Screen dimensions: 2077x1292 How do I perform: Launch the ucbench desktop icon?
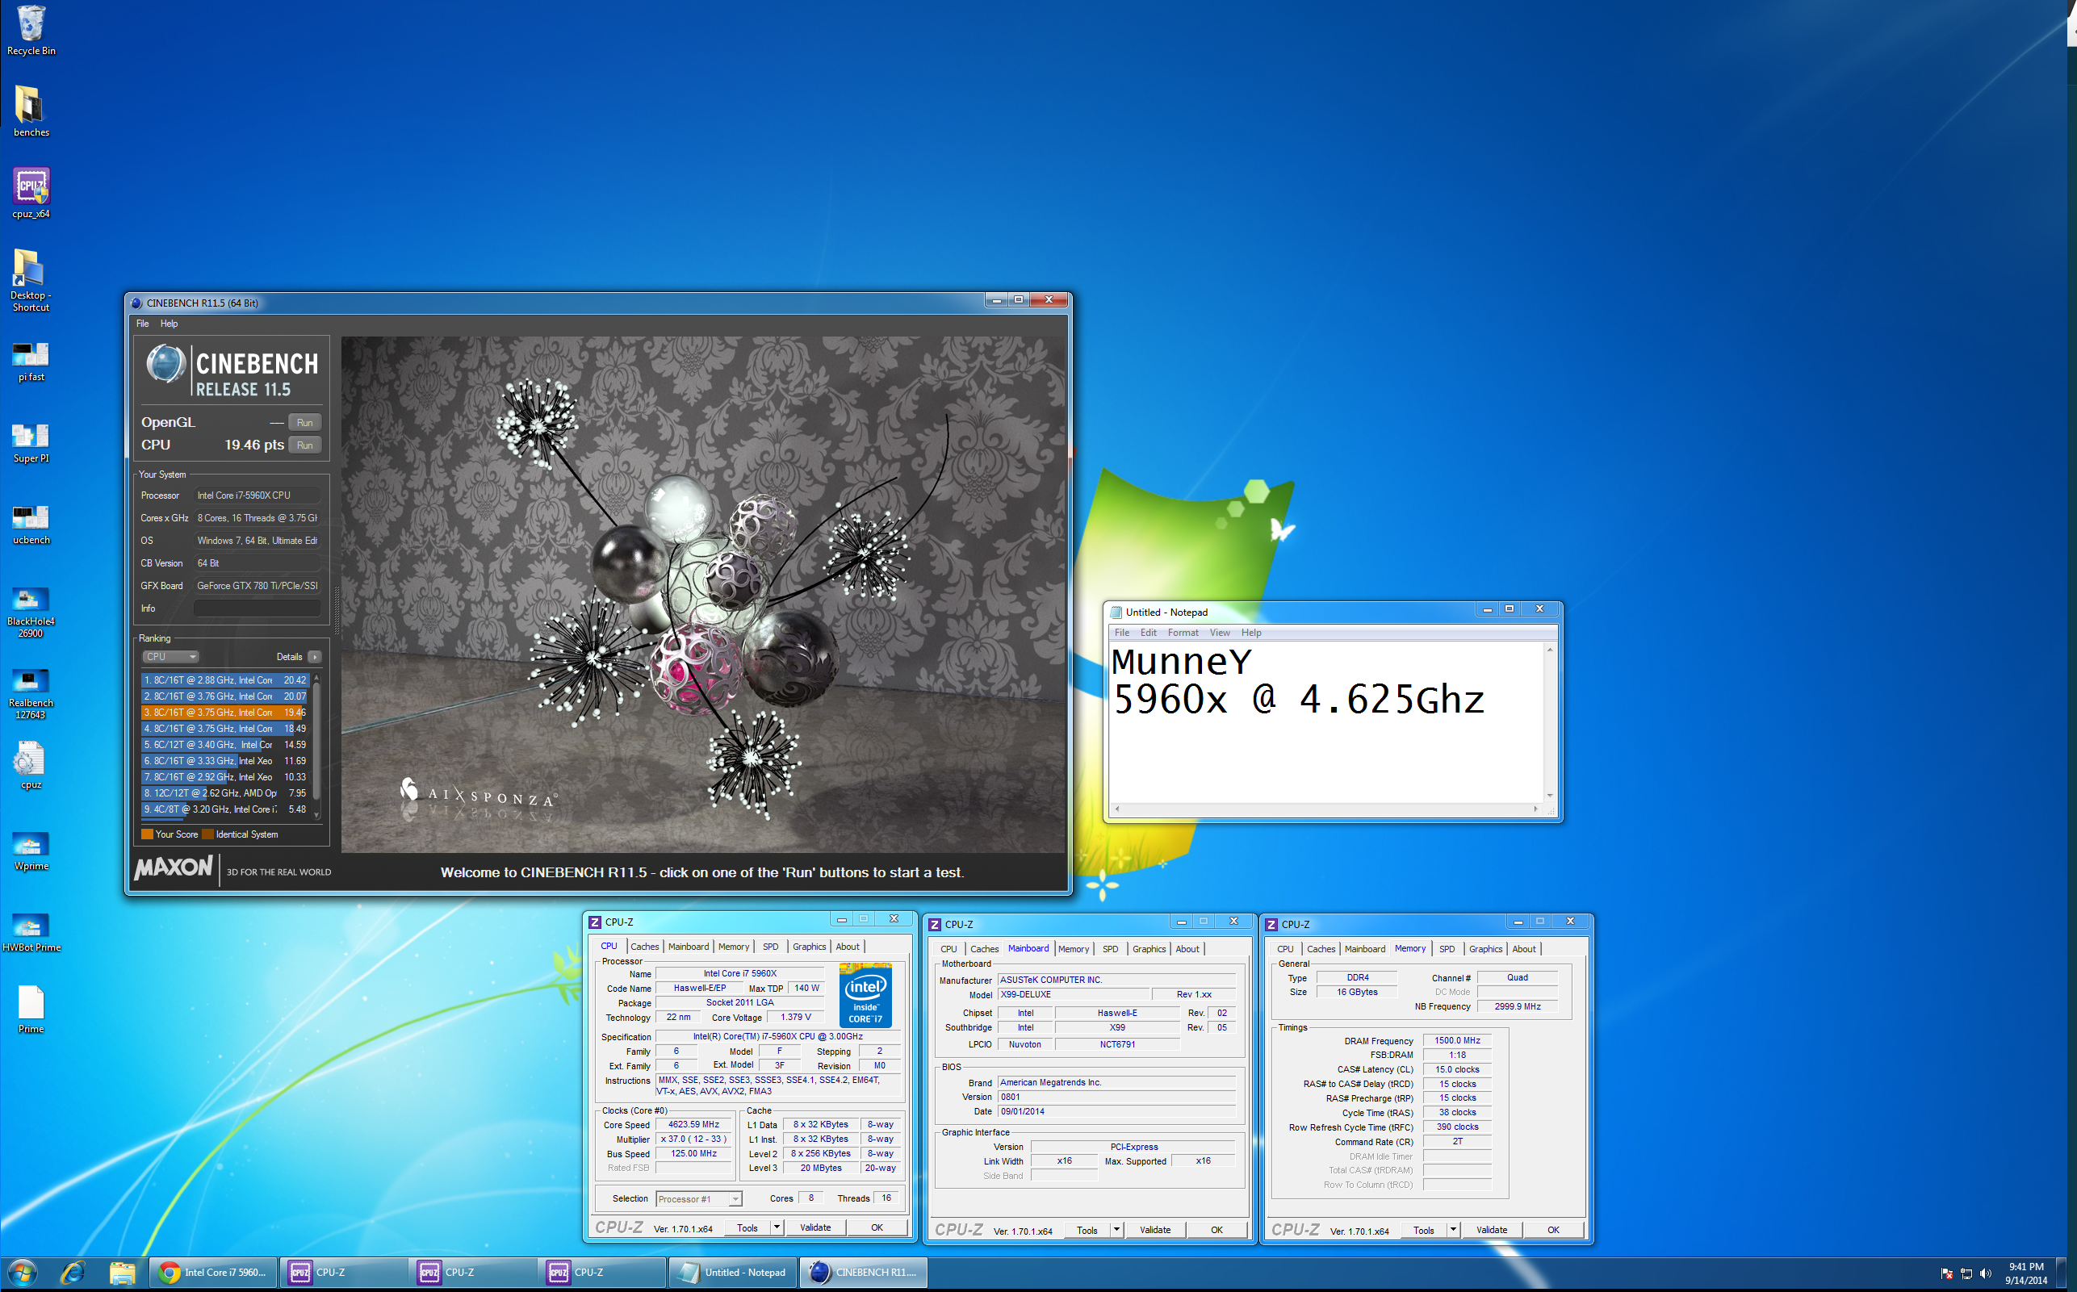click(31, 524)
